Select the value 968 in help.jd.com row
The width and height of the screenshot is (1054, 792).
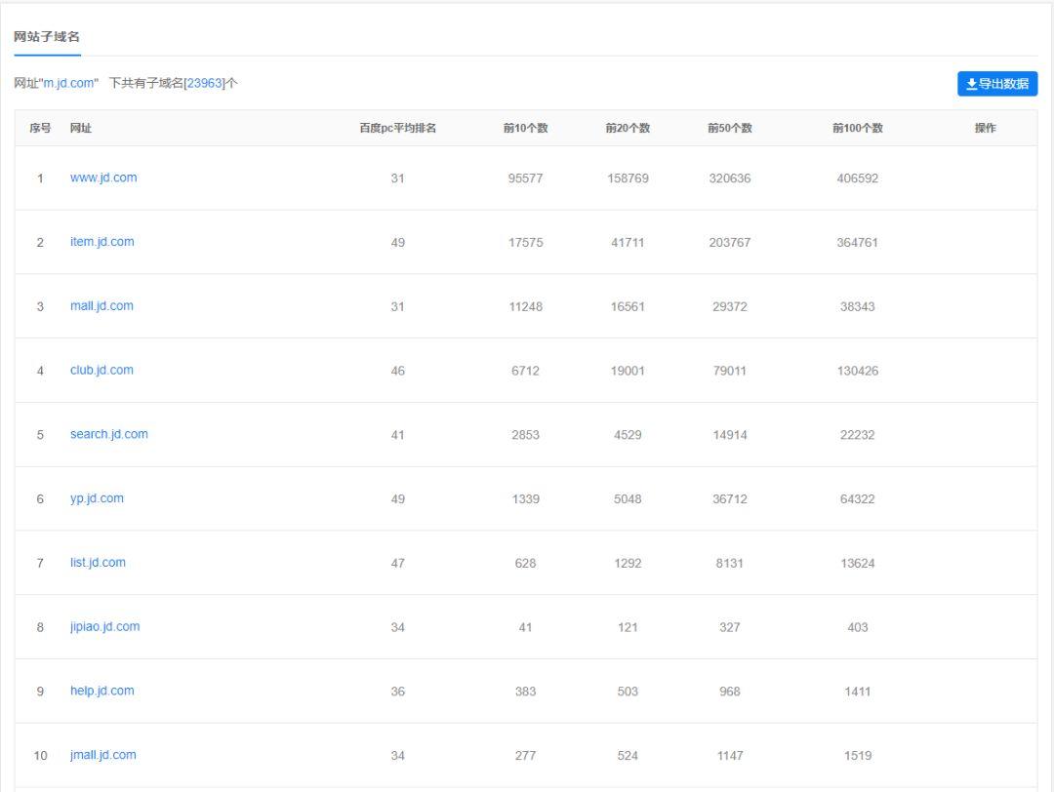[x=730, y=692]
